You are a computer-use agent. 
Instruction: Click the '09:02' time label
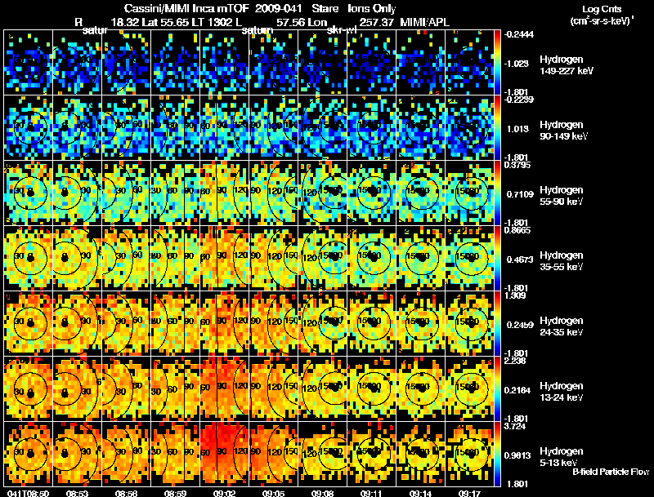[x=224, y=493]
